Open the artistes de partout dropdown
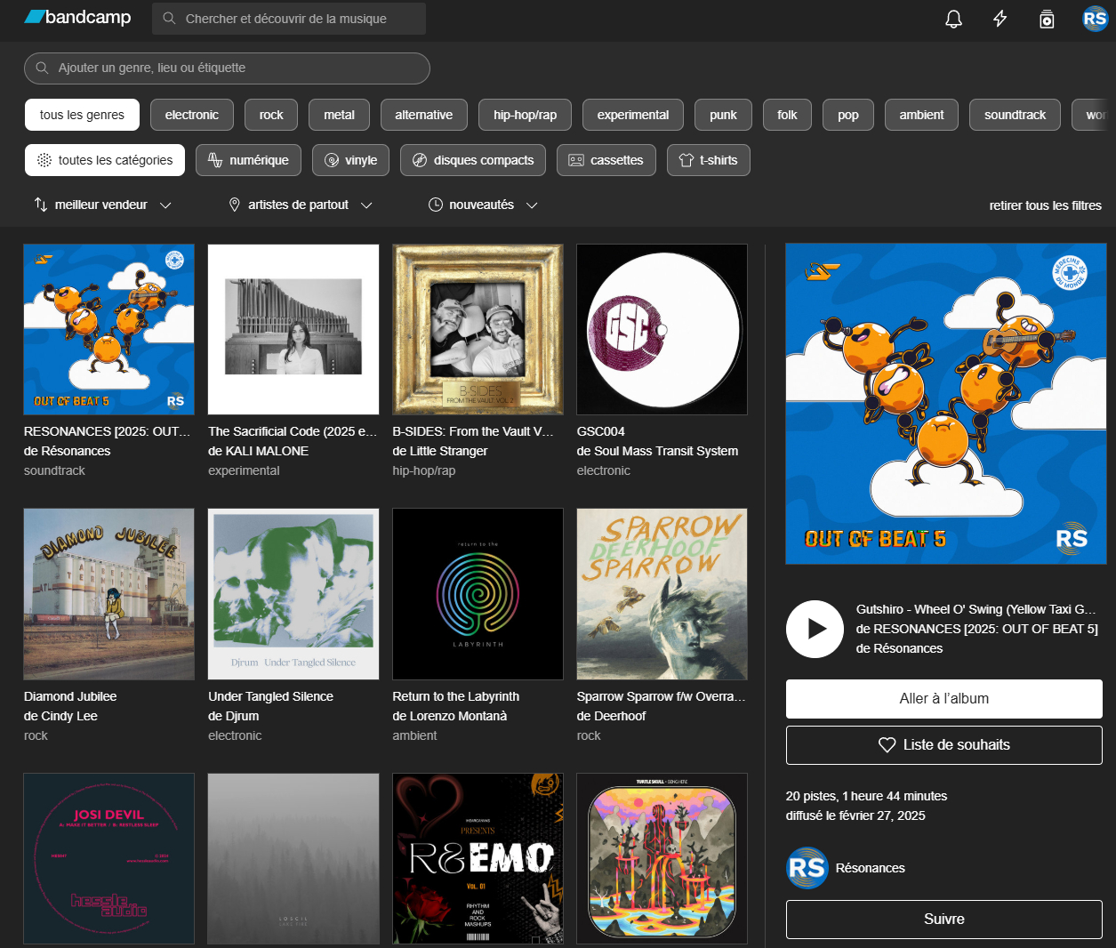 coord(300,205)
